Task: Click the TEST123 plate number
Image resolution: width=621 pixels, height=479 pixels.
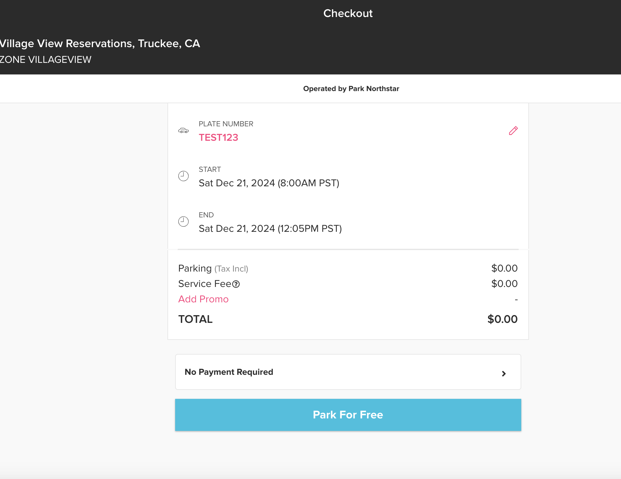Action: click(218, 138)
